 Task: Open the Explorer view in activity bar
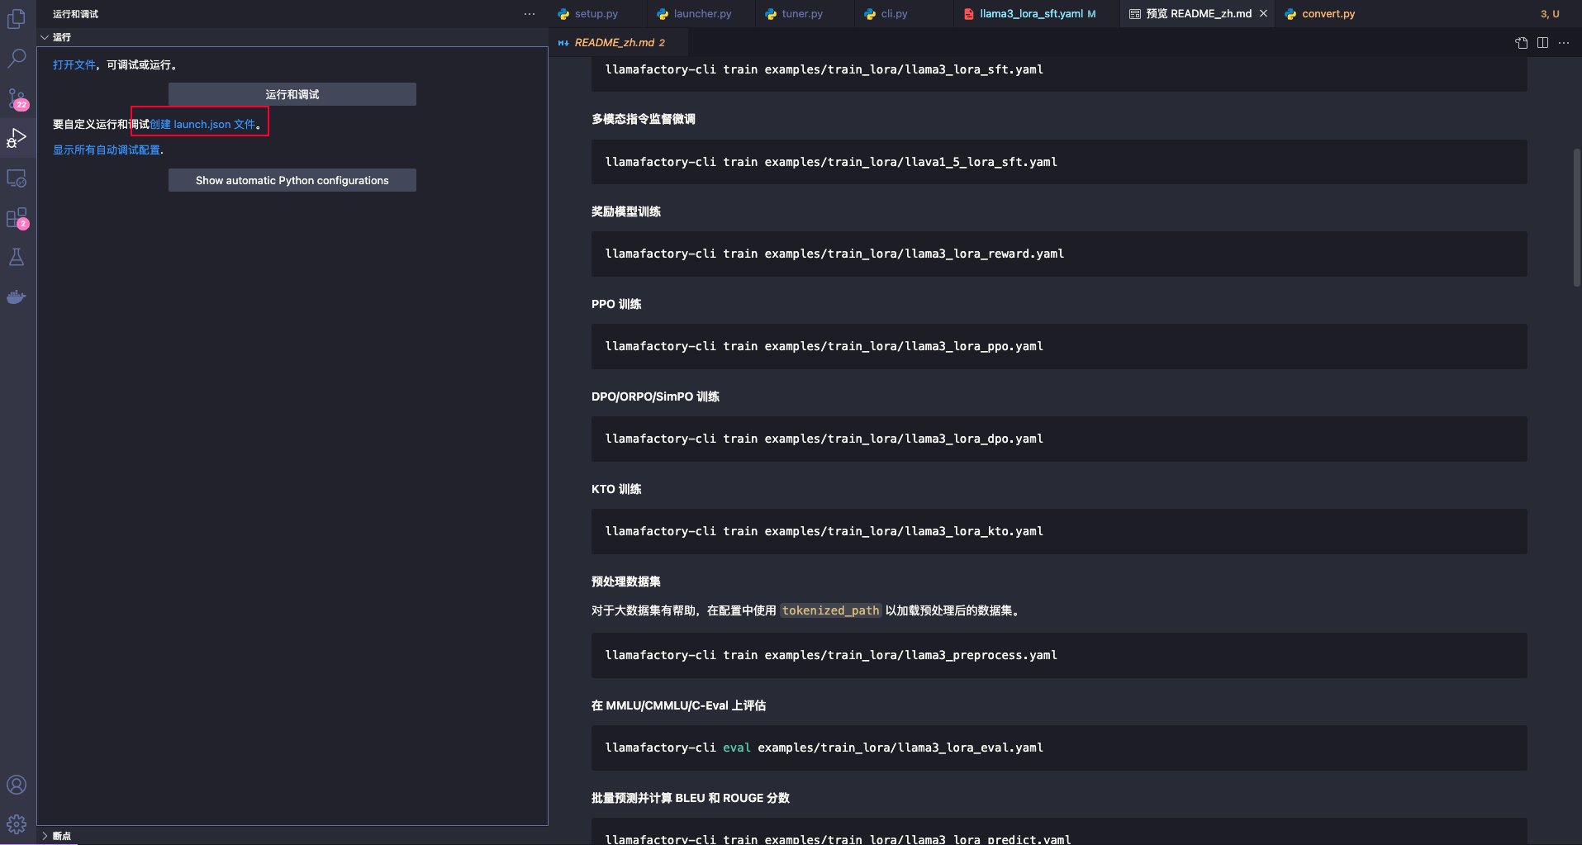click(x=17, y=19)
